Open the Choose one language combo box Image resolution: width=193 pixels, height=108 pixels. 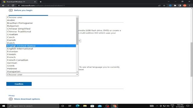tap(43, 74)
